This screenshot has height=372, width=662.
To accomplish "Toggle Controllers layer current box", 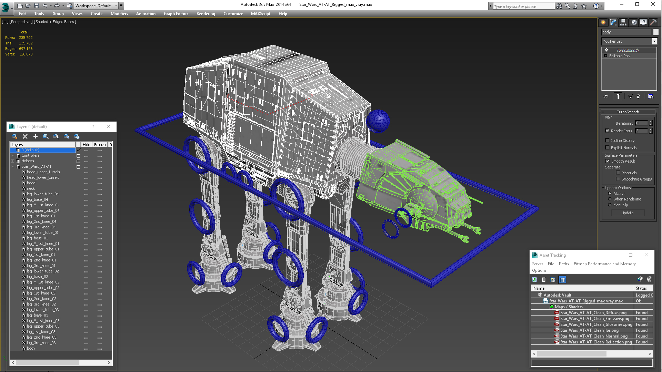I will click(x=79, y=156).
